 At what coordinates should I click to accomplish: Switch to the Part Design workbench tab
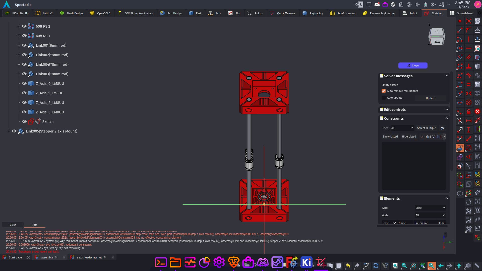171,13
